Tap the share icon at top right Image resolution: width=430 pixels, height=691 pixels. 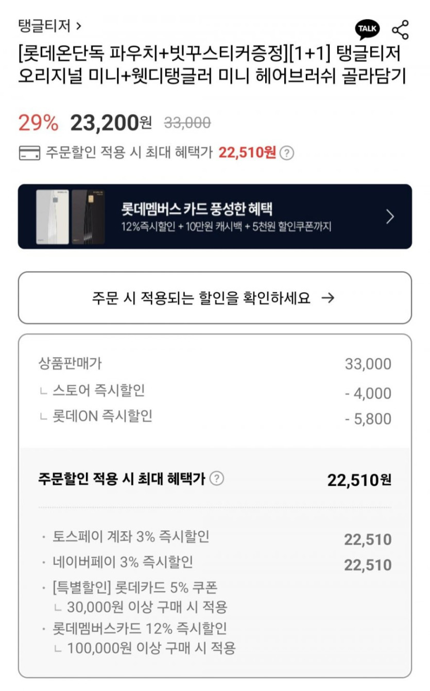(x=400, y=30)
